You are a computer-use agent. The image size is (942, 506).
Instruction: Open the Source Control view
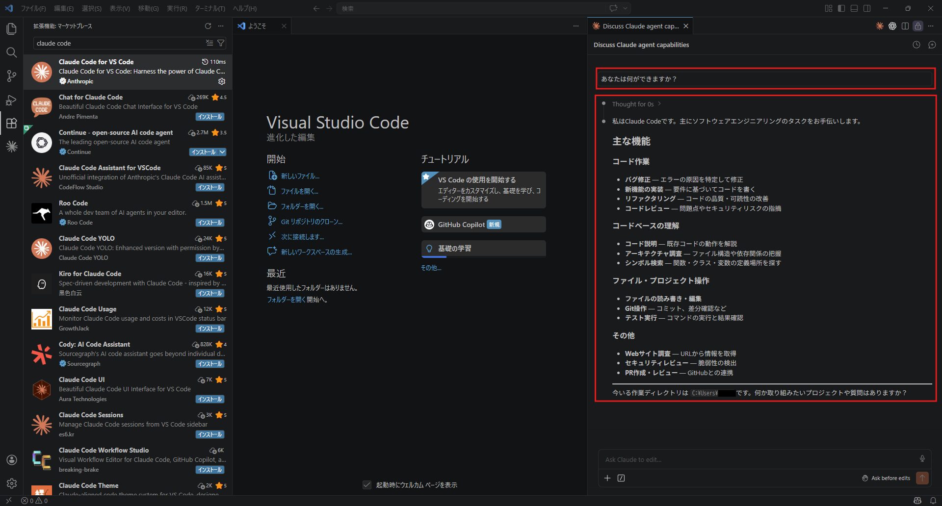point(11,76)
